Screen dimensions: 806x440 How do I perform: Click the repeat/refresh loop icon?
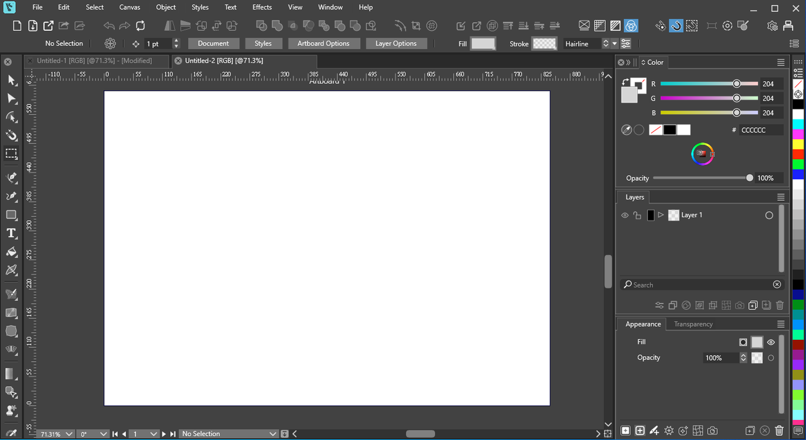[x=140, y=26]
